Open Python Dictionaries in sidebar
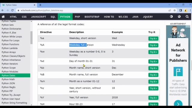192x108 pixels. click(11, 29)
